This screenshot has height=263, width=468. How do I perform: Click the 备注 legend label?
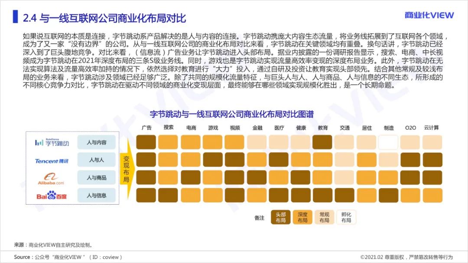point(259,218)
